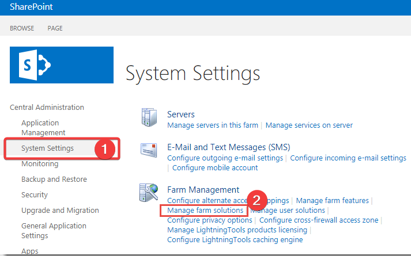
Task: Open Application Management in sidebar
Action: coord(43,128)
